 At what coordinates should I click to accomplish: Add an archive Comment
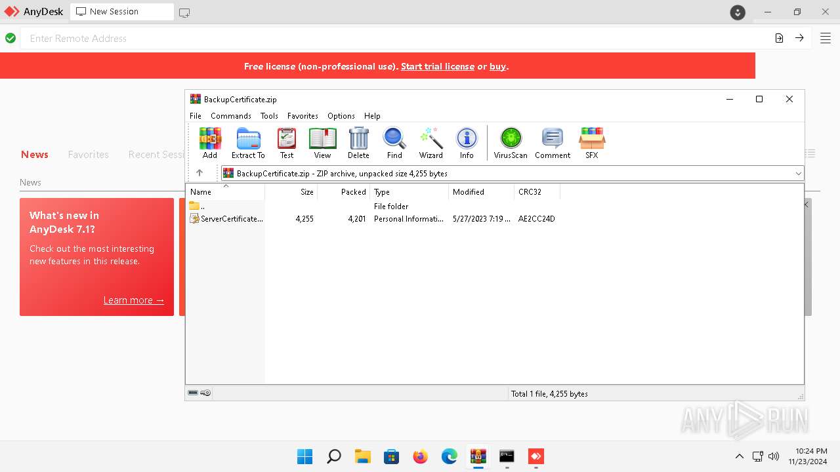tap(553, 143)
